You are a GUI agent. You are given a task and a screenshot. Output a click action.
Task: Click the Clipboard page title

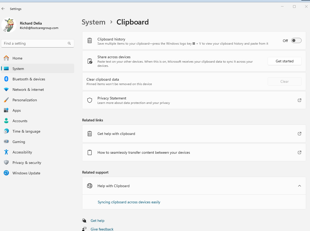tap(133, 22)
